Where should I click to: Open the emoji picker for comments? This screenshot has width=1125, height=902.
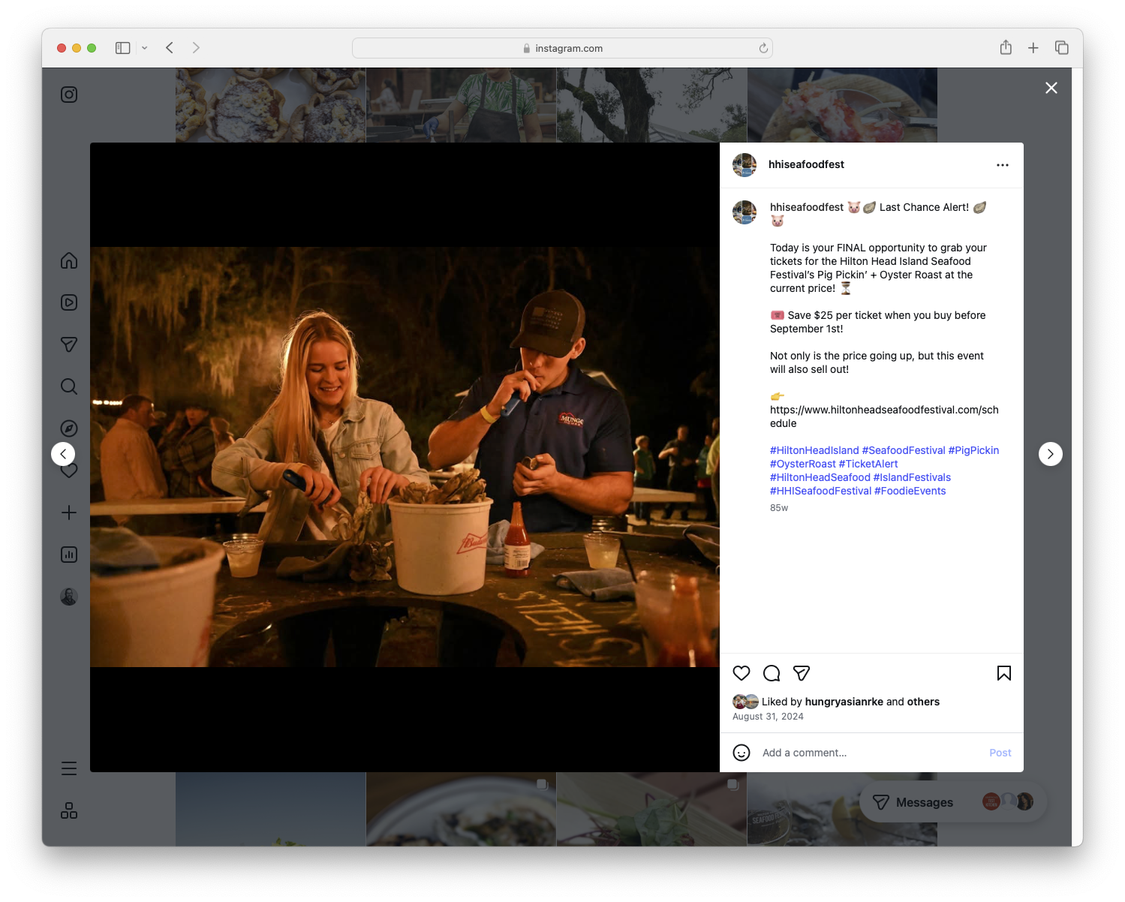click(x=741, y=753)
